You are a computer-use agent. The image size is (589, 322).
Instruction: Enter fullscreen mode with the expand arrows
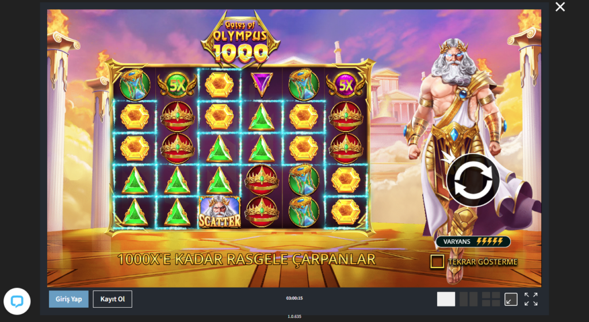(531, 299)
